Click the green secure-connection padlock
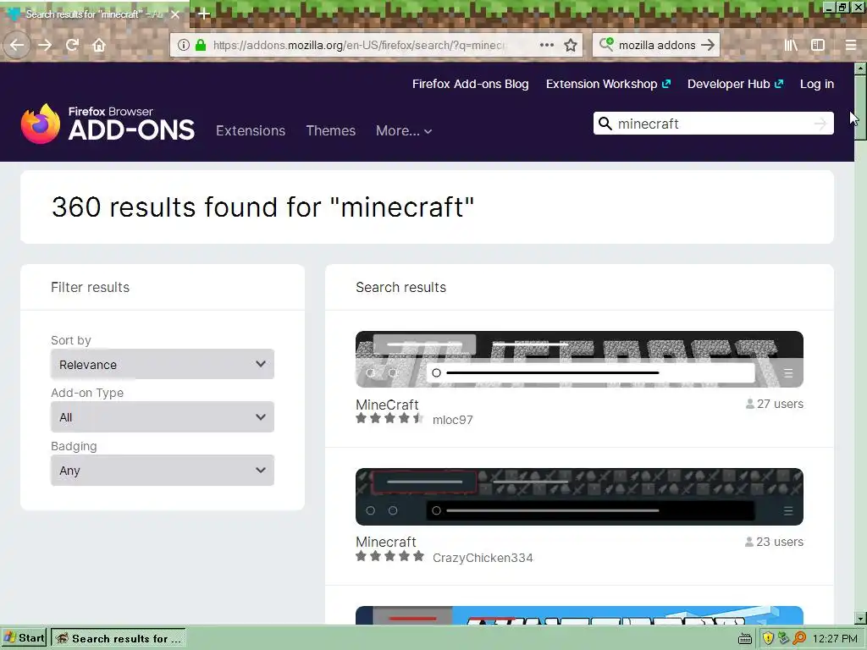The image size is (867, 650). [x=201, y=45]
